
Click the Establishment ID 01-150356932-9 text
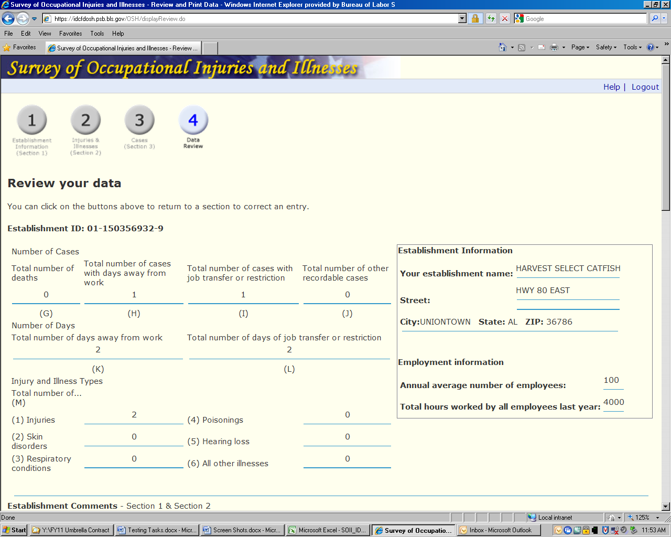pyautogui.click(x=85, y=229)
